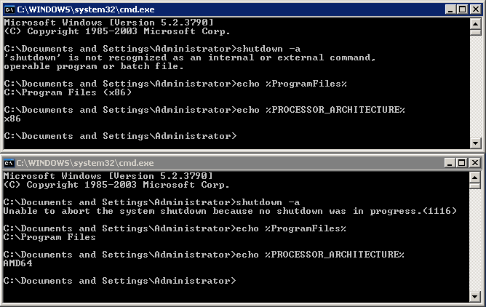The image size is (486, 307).
Task: Close the upper cmd.exe window
Action: point(476,9)
